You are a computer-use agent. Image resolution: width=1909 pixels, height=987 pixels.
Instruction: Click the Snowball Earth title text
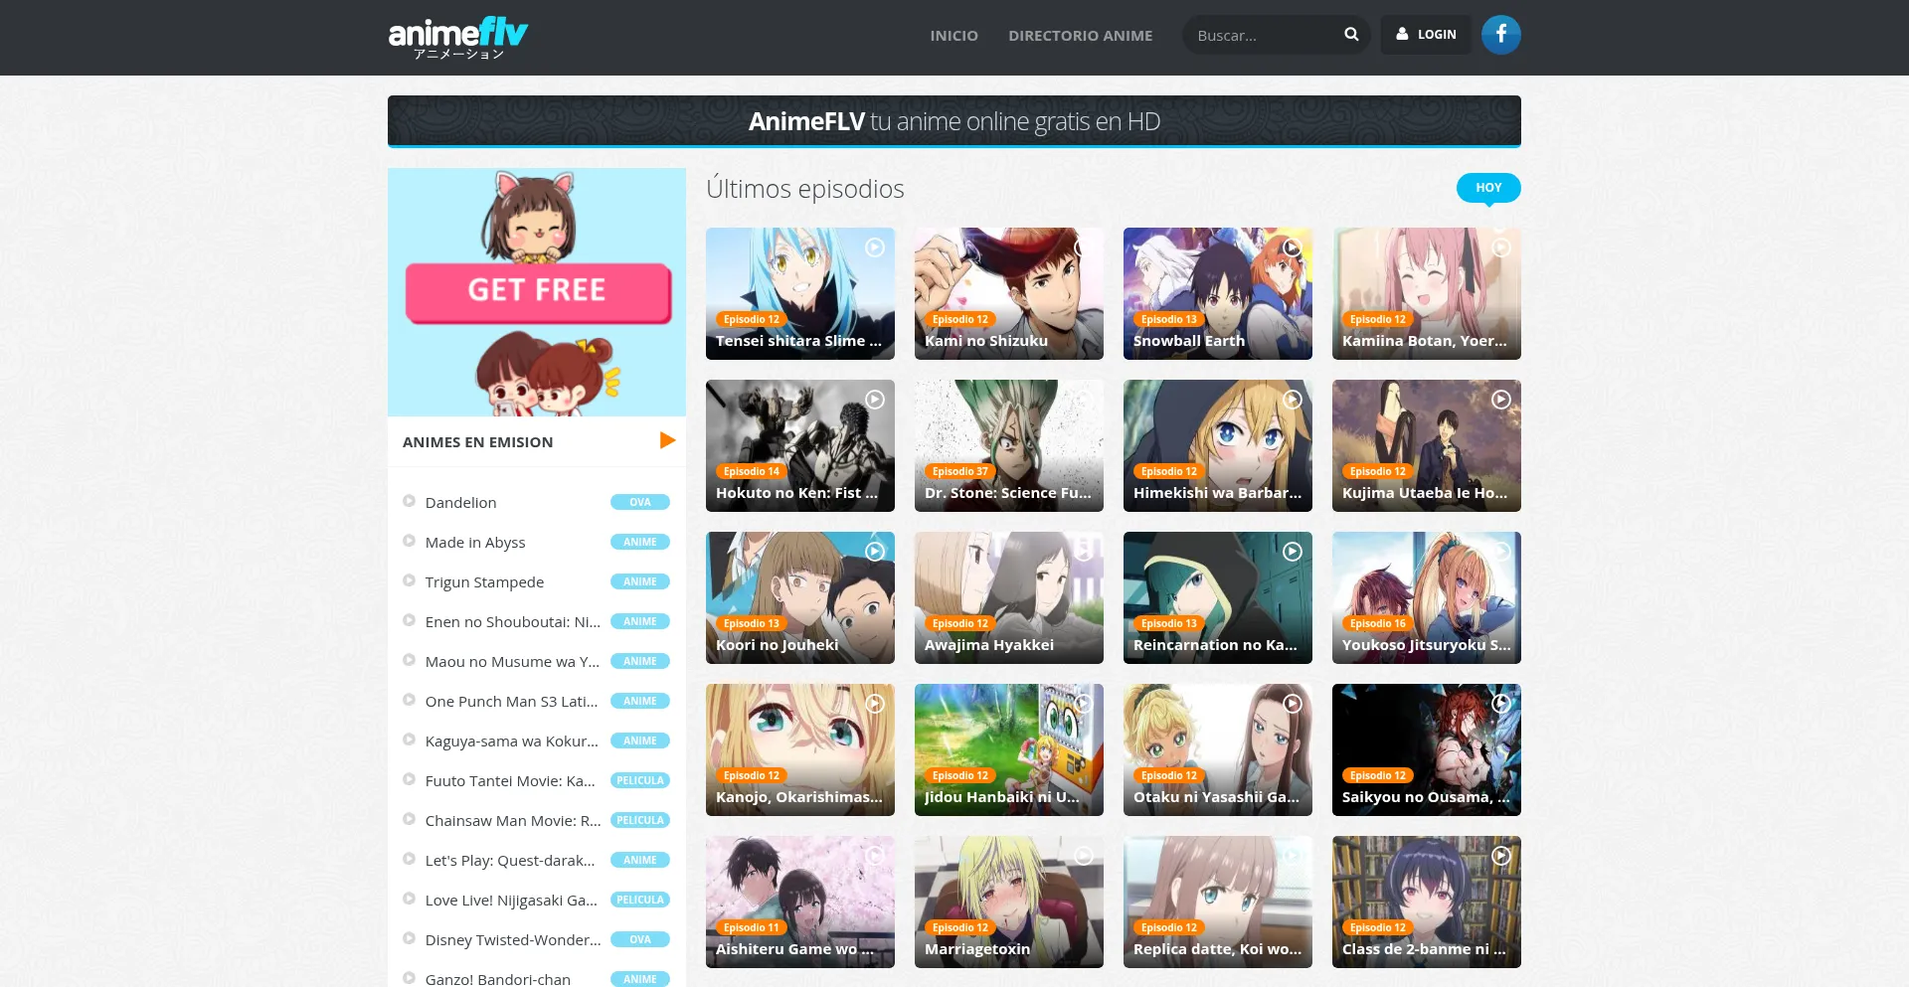tap(1189, 341)
